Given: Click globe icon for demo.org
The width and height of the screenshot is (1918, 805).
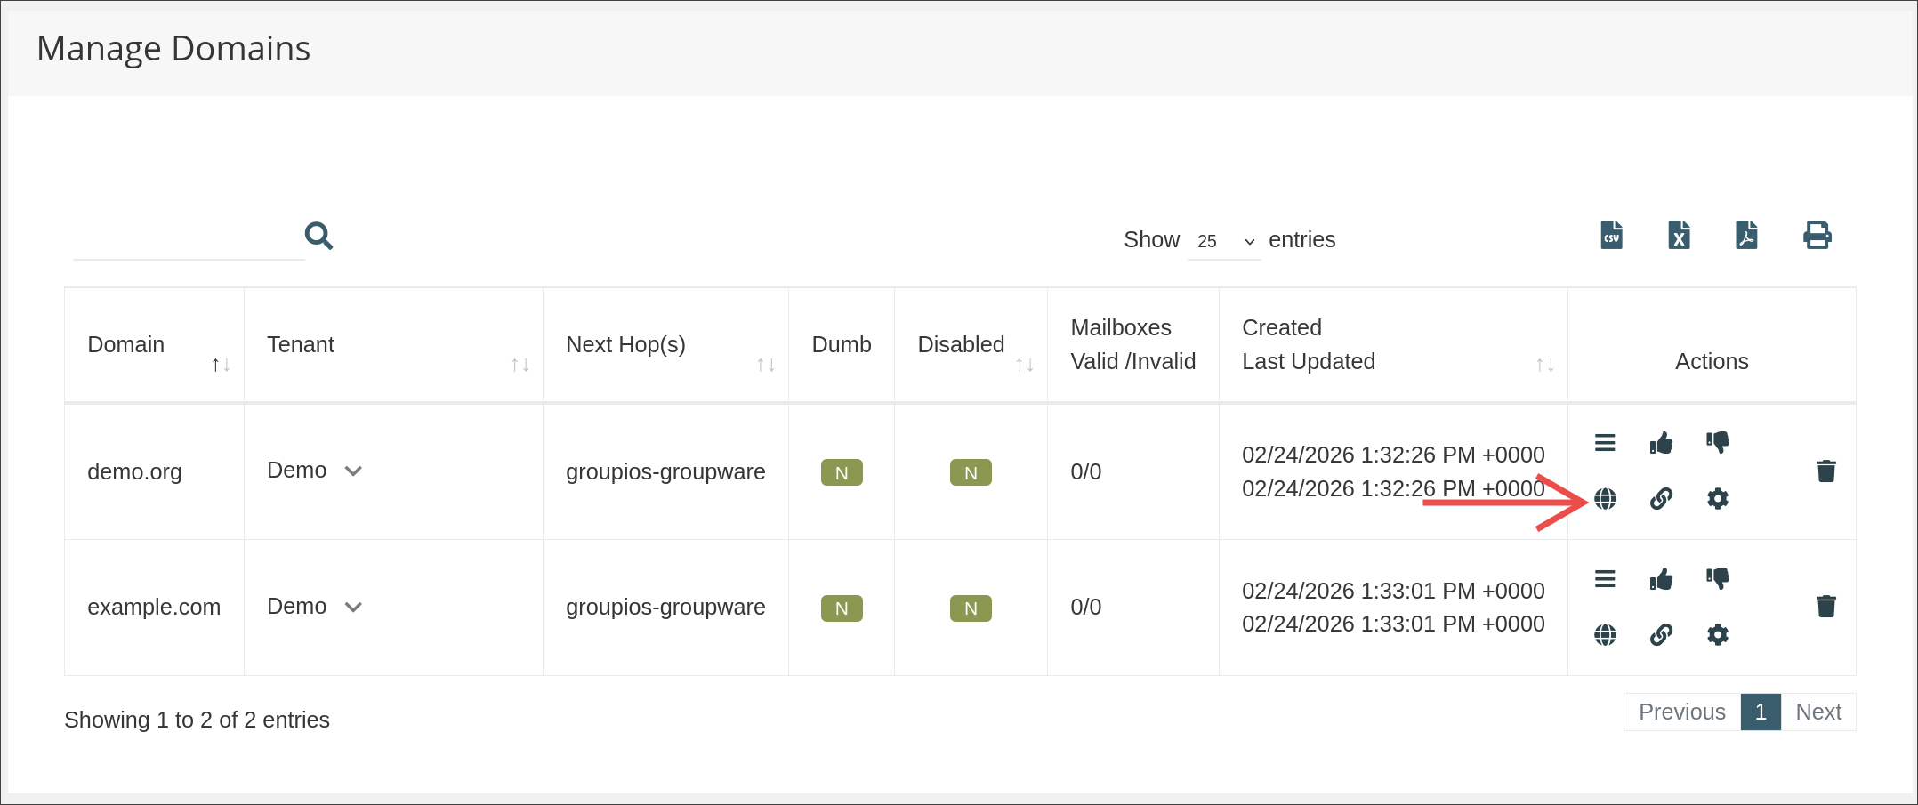Looking at the screenshot, I should click(1605, 499).
